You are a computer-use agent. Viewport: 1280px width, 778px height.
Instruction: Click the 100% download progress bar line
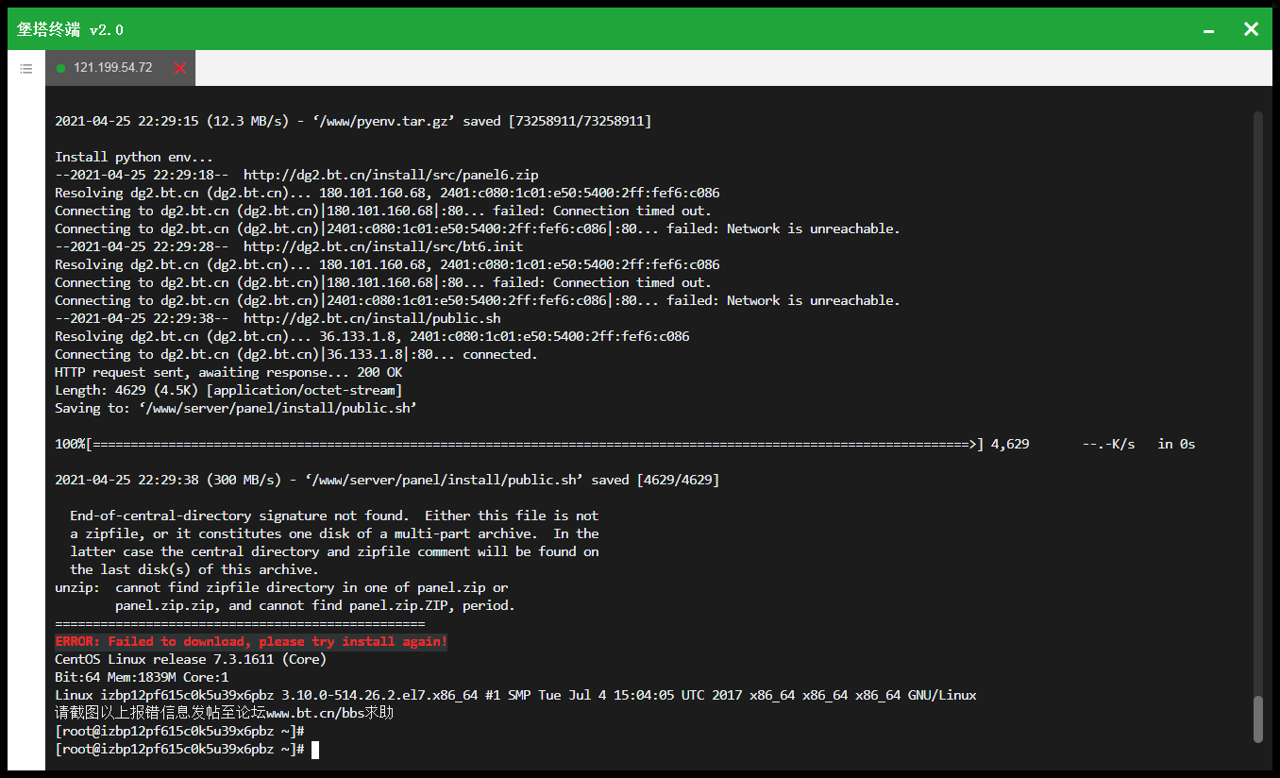(625, 444)
